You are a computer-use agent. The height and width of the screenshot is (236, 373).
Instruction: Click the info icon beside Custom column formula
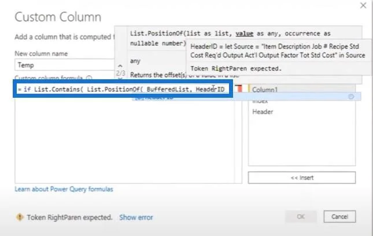[89, 78]
